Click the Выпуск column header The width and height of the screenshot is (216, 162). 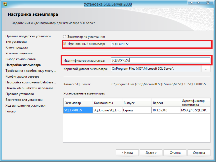pyautogui.click(x=137, y=103)
